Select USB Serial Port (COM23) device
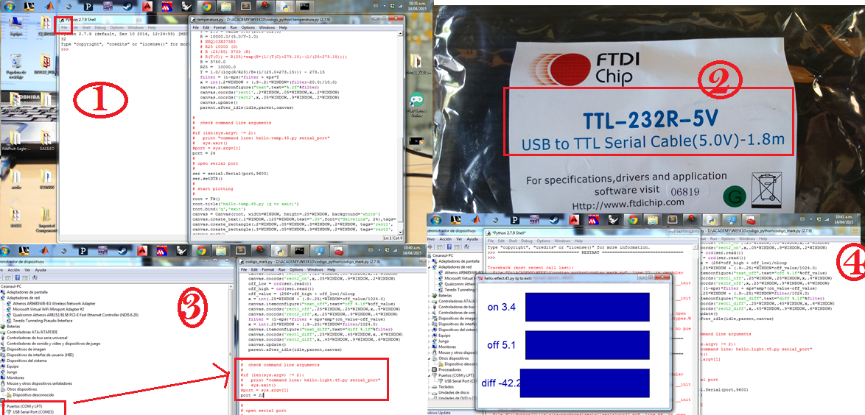This screenshot has width=865, height=415. pyautogui.click(x=35, y=411)
